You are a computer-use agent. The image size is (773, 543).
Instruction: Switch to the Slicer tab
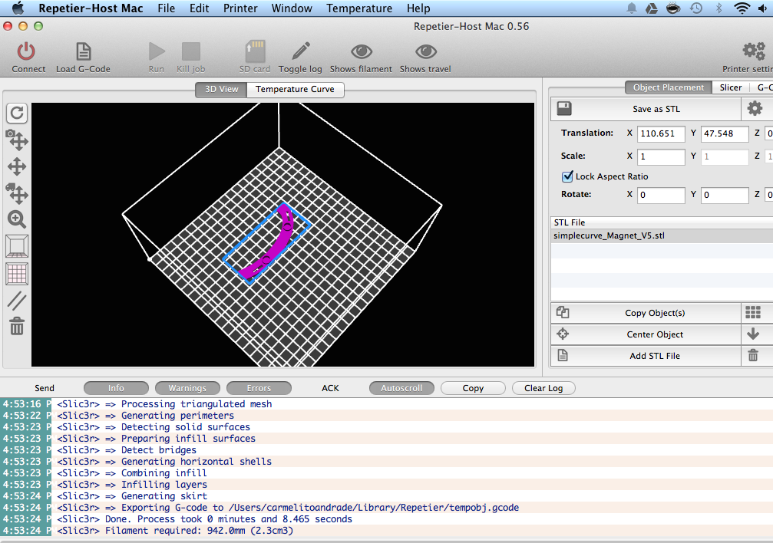731,87
